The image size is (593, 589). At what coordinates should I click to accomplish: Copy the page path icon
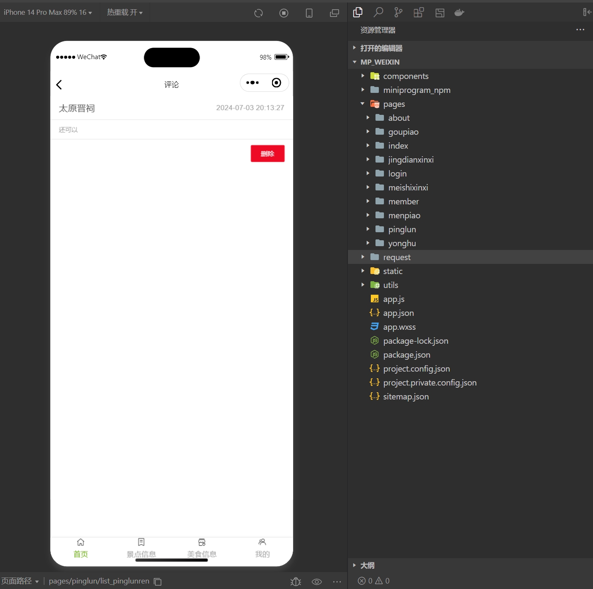[158, 581]
